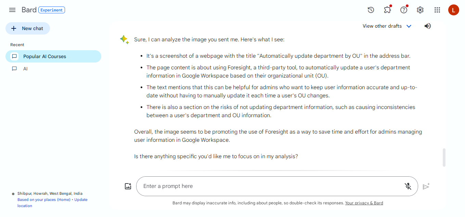Open the hamburger menu to collapse sidebar
The height and width of the screenshot is (217, 465).
click(12, 10)
